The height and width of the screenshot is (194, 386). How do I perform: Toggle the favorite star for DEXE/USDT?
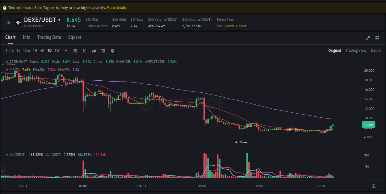click(9, 22)
